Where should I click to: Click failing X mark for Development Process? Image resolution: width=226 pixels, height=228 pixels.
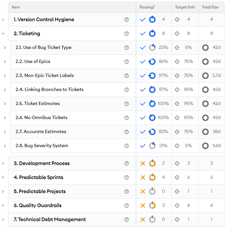pos(143,163)
